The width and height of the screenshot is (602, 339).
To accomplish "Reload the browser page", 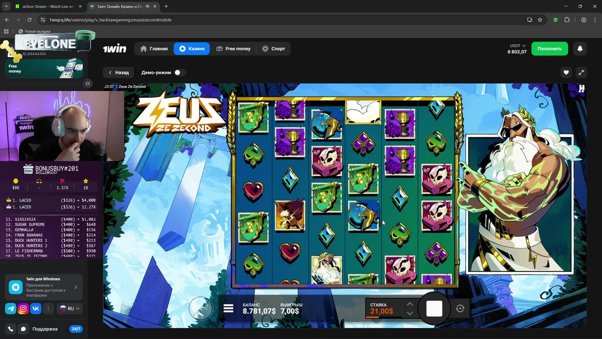I will pos(29,20).
